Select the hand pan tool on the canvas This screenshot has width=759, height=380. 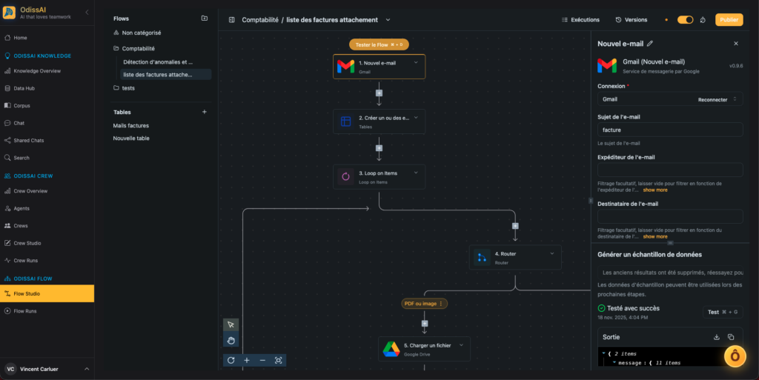tap(231, 340)
